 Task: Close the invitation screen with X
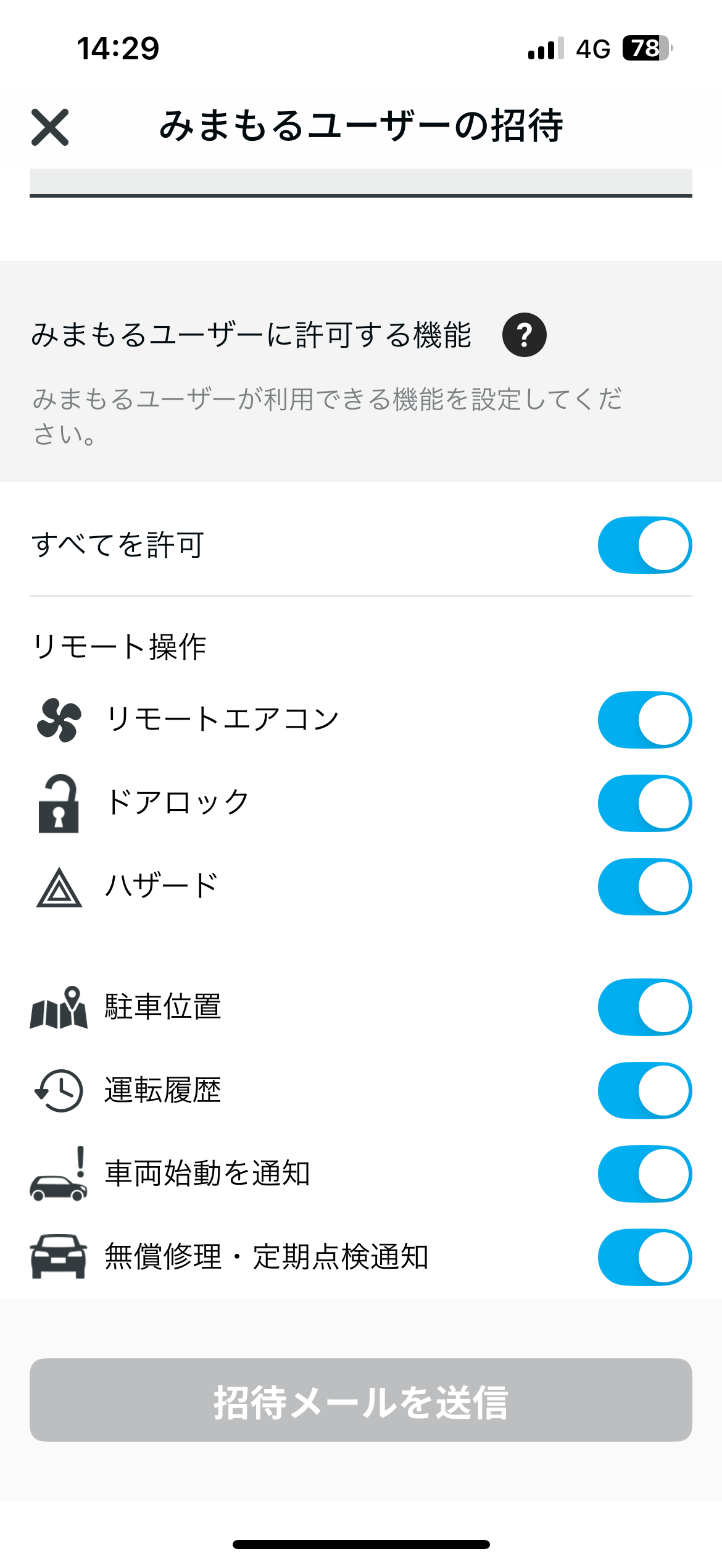pos(50,127)
